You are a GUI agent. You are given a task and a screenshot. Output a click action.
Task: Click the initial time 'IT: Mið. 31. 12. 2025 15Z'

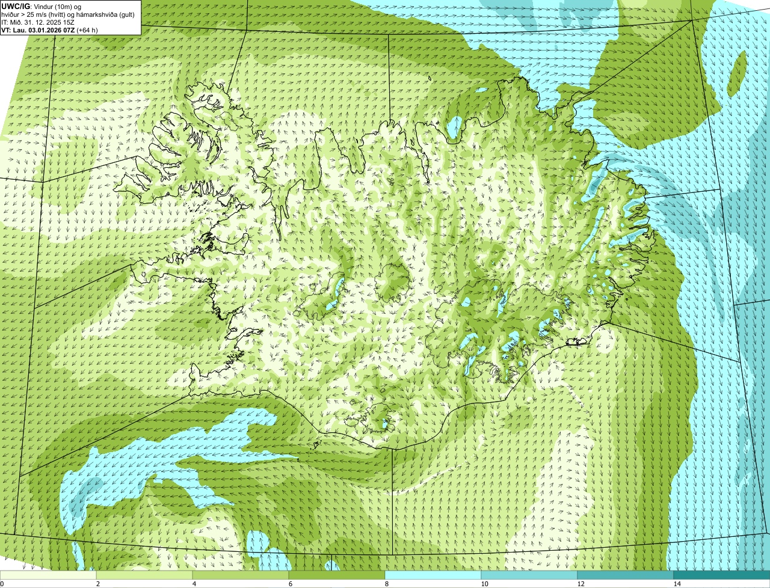(x=38, y=22)
